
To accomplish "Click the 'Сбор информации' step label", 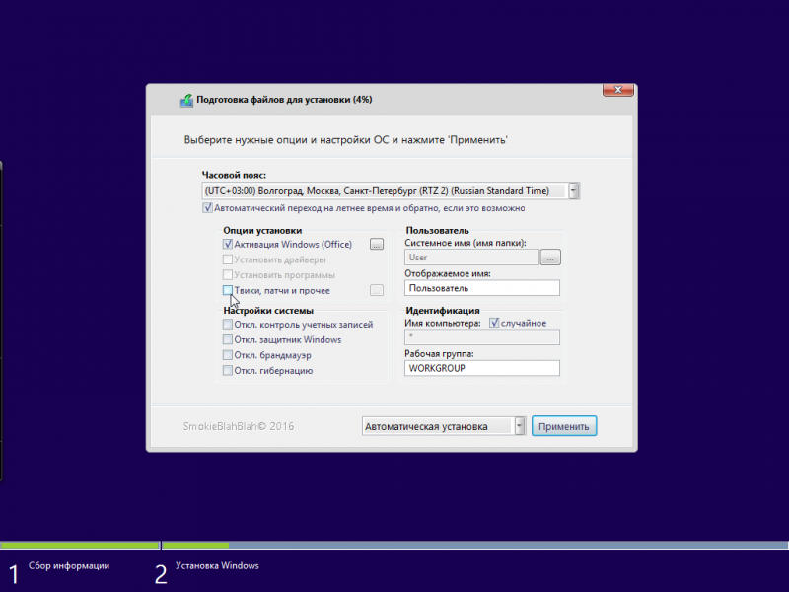I will click(x=69, y=565).
